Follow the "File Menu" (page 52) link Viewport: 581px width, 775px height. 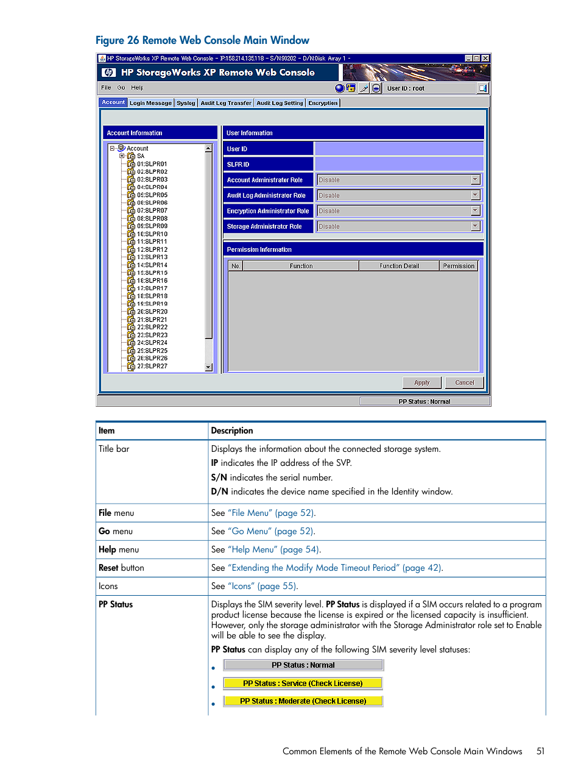click(272, 513)
